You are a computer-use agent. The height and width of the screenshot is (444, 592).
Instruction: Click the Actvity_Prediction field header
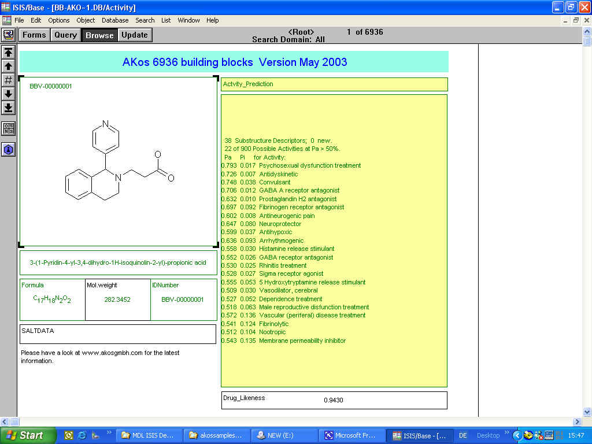334,84
